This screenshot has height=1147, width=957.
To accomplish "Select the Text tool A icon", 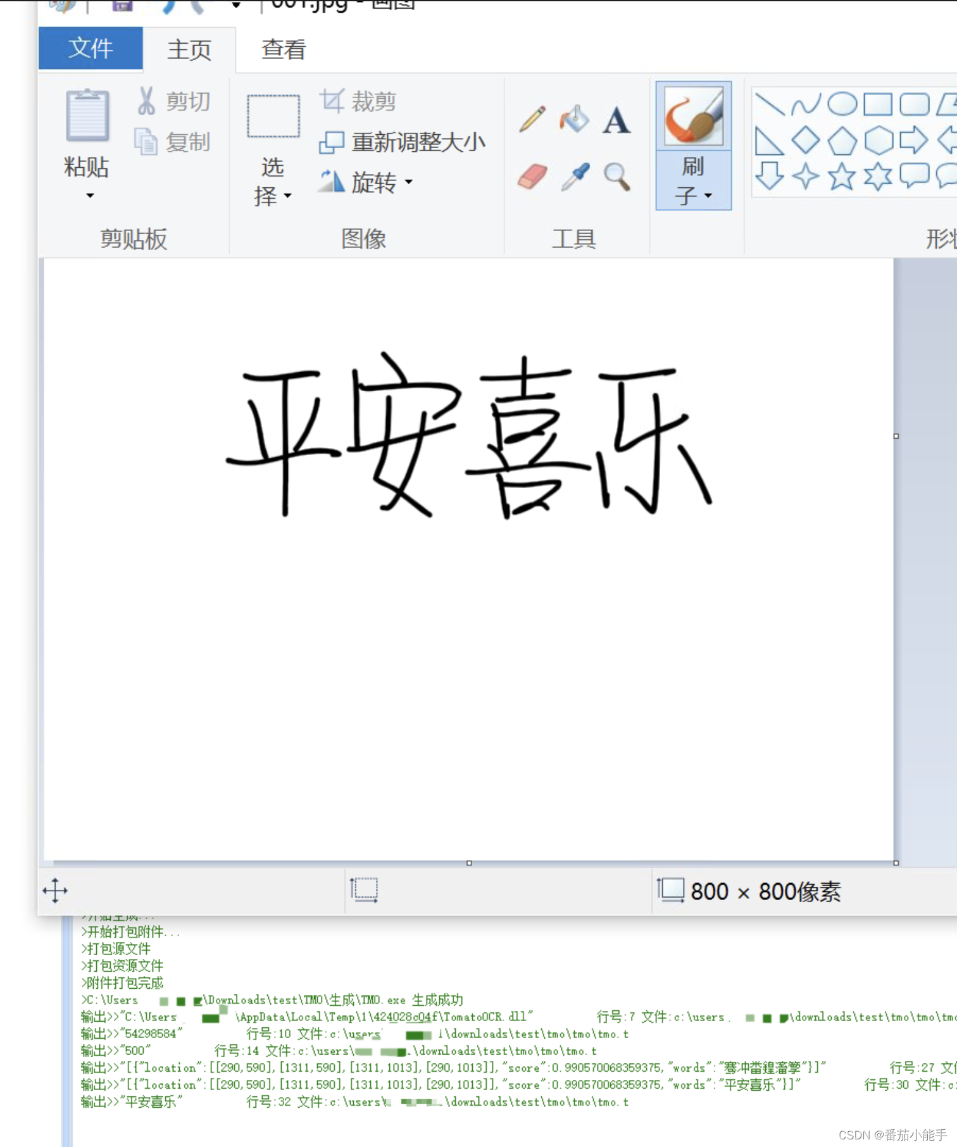I will (616, 120).
